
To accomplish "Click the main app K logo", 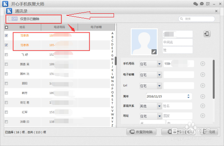I will (x=5, y=4).
